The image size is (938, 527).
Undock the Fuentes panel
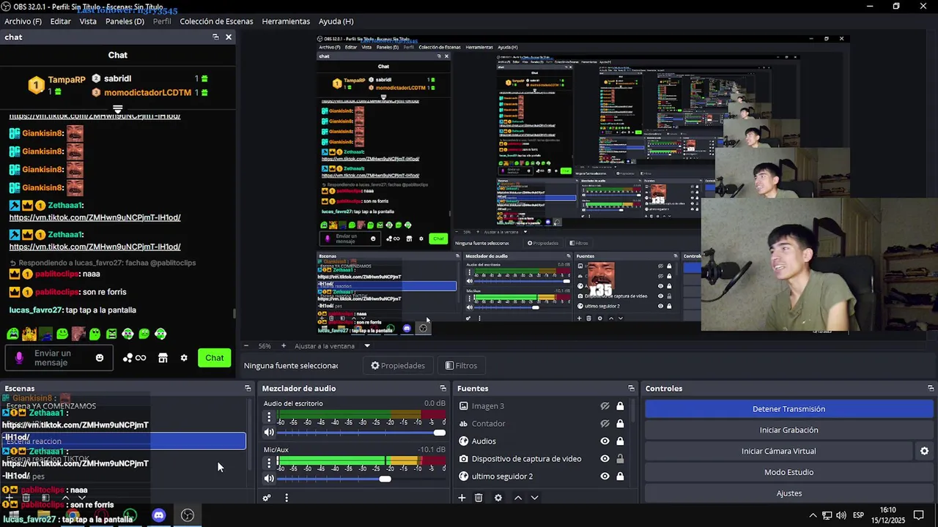pyautogui.click(x=631, y=389)
